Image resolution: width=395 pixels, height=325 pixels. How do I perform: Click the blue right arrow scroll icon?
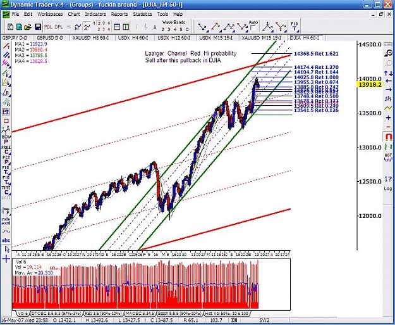pos(388,89)
